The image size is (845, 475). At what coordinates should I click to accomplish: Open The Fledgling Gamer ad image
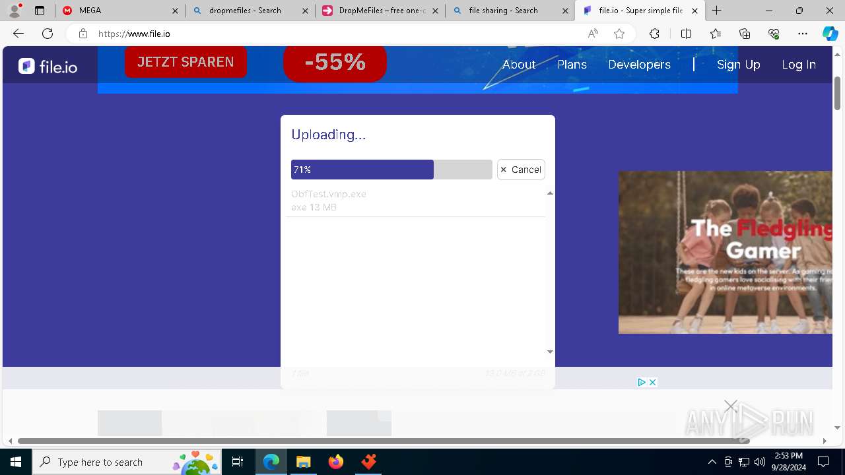tap(725, 252)
